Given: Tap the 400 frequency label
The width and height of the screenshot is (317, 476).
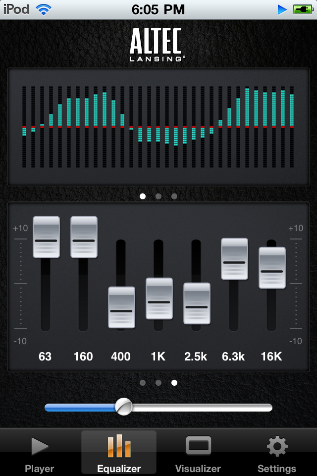Looking at the screenshot, I should tap(121, 357).
